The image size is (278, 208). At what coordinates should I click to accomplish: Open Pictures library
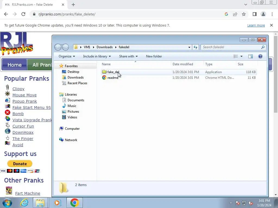point(73,111)
